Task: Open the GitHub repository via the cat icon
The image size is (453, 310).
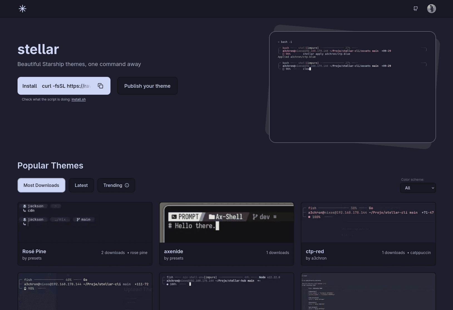Action: click(x=415, y=9)
